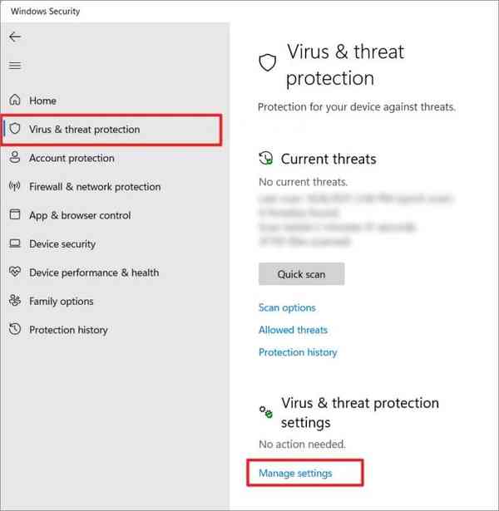Screen dimensions: 499x511
Task: Click the Device security laptop icon
Action: click(x=14, y=244)
